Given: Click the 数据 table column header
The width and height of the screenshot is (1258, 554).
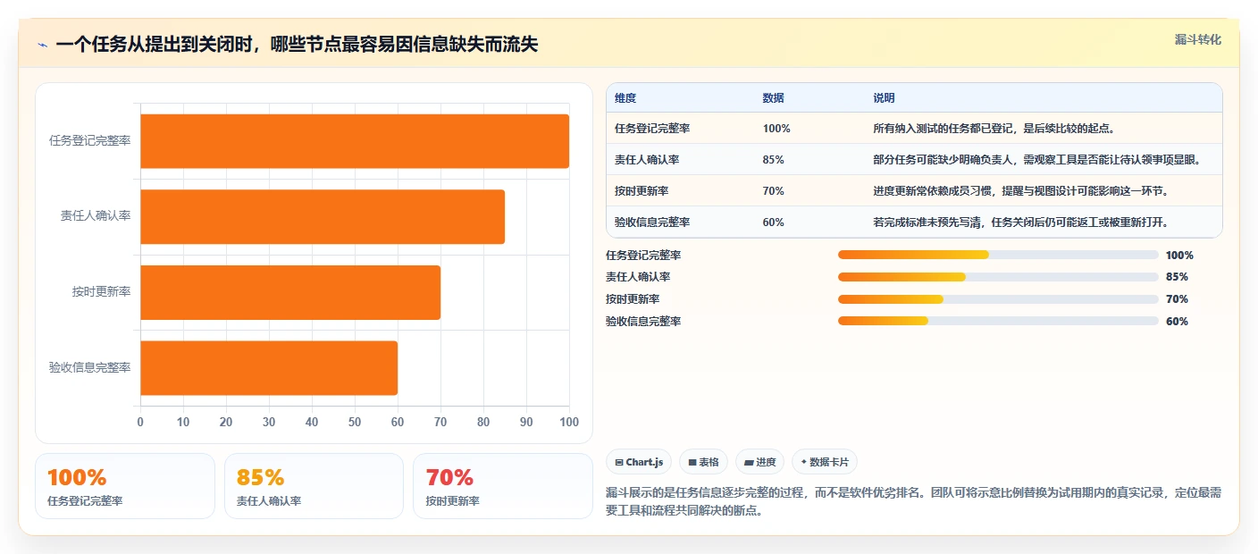Looking at the screenshot, I should (773, 98).
